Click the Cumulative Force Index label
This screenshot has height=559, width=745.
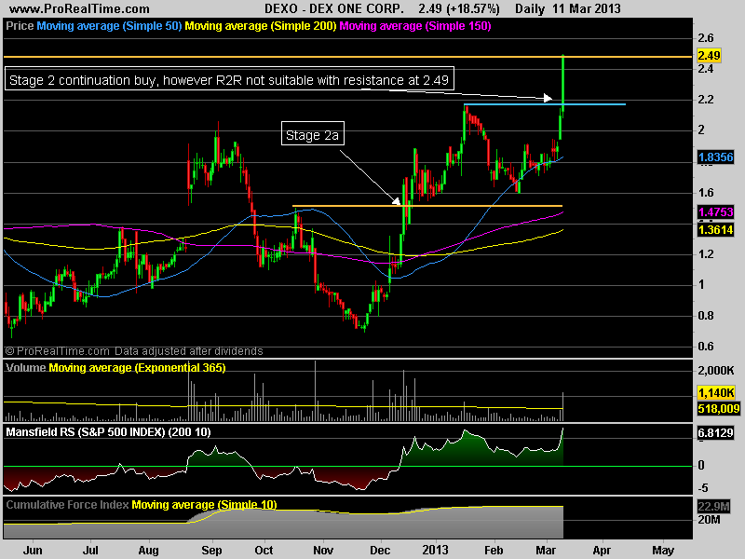point(67,504)
